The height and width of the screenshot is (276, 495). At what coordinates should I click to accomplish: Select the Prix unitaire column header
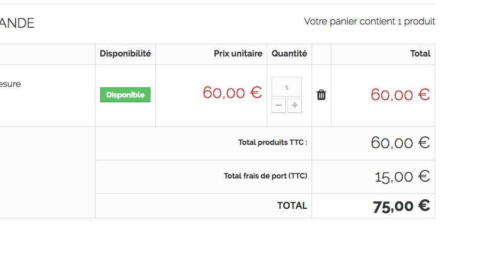(x=238, y=54)
